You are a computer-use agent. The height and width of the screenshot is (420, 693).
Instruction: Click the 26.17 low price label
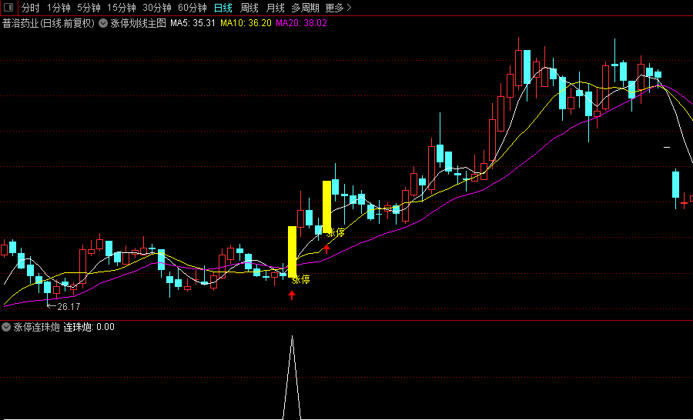[x=69, y=306]
